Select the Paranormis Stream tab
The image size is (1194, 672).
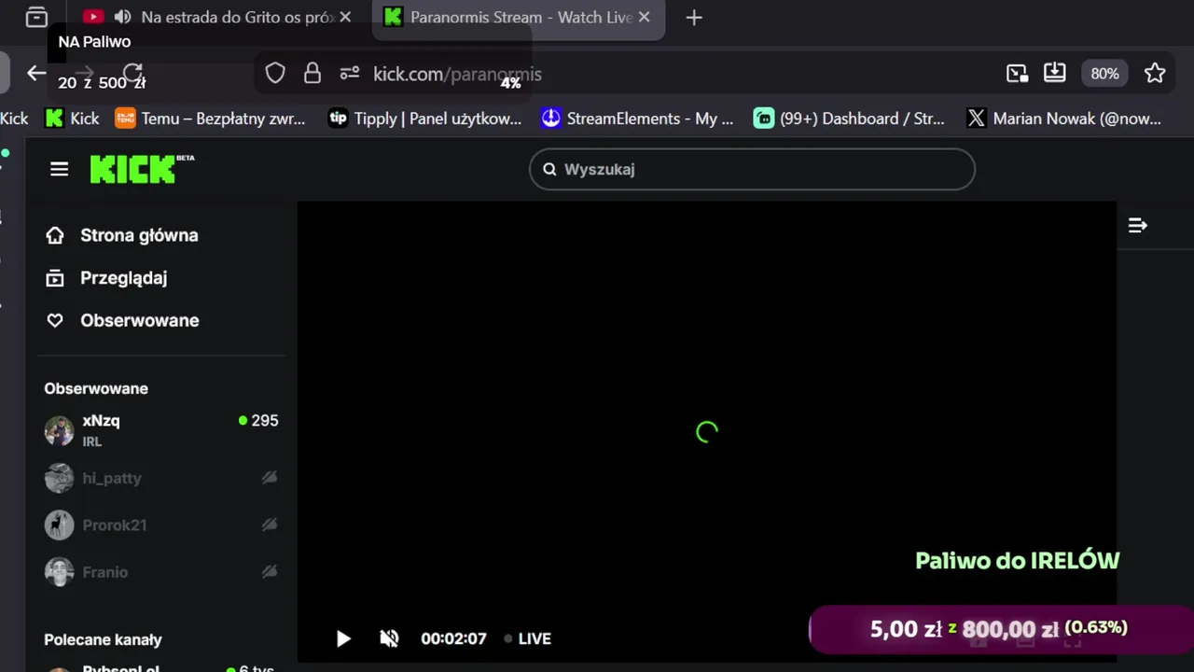point(520,18)
